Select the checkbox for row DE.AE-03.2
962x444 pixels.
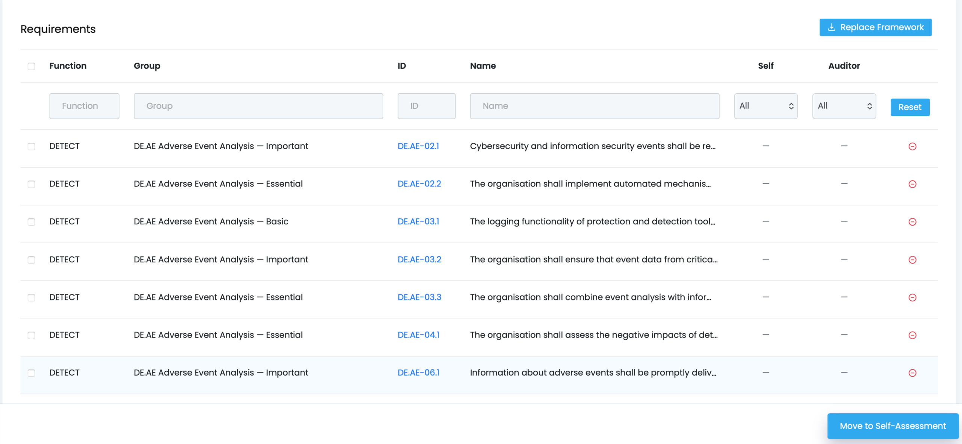[x=32, y=260]
